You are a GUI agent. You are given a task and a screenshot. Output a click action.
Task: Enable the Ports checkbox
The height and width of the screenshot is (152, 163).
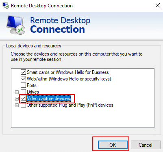(x=23, y=85)
